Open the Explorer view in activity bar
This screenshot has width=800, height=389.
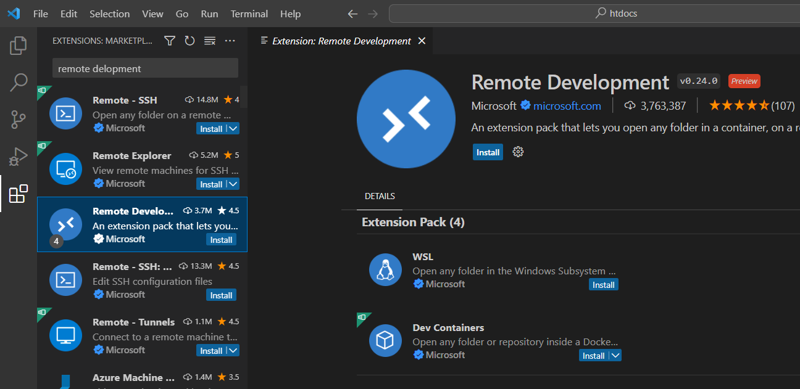[x=19, y=45]
